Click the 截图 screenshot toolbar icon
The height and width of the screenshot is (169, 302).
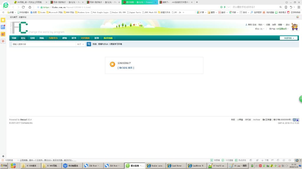(211, 12)
